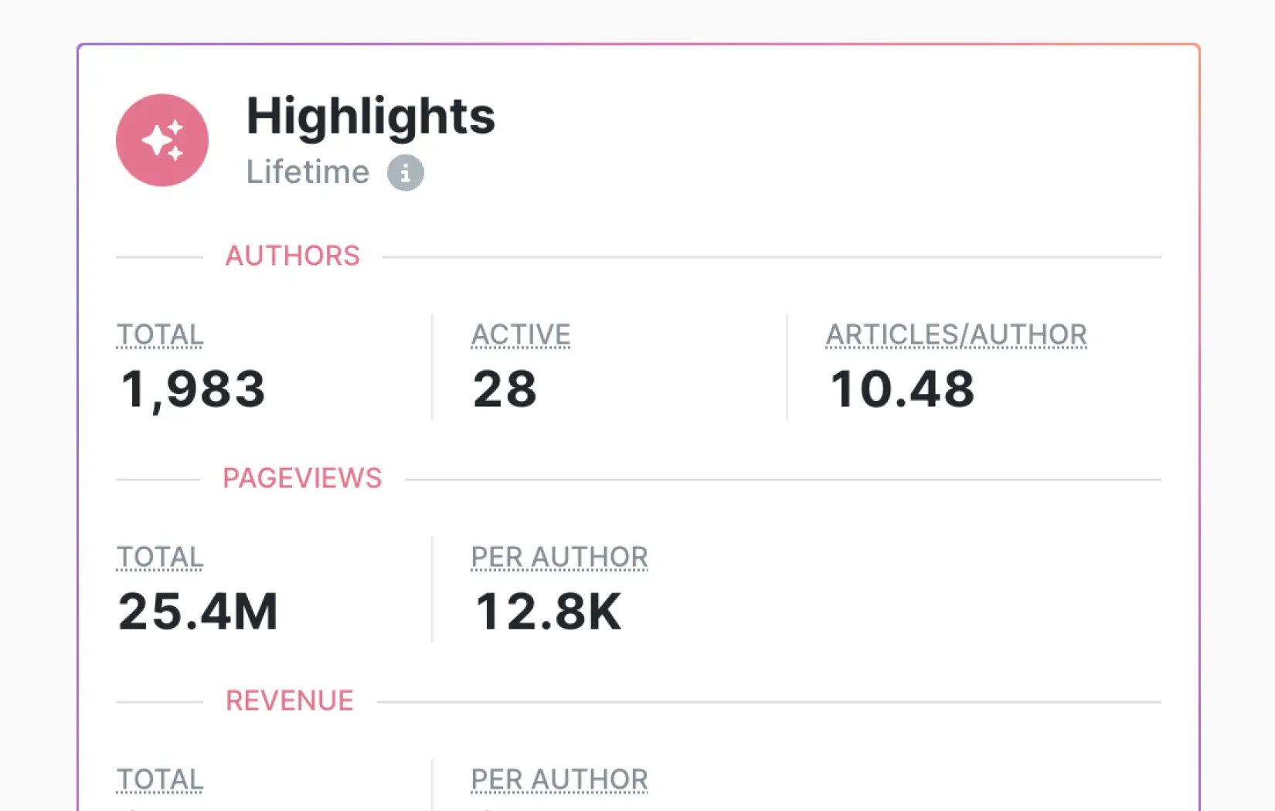
Task: Click the divider between authors Total and Active
Action: tap(432, 367)
